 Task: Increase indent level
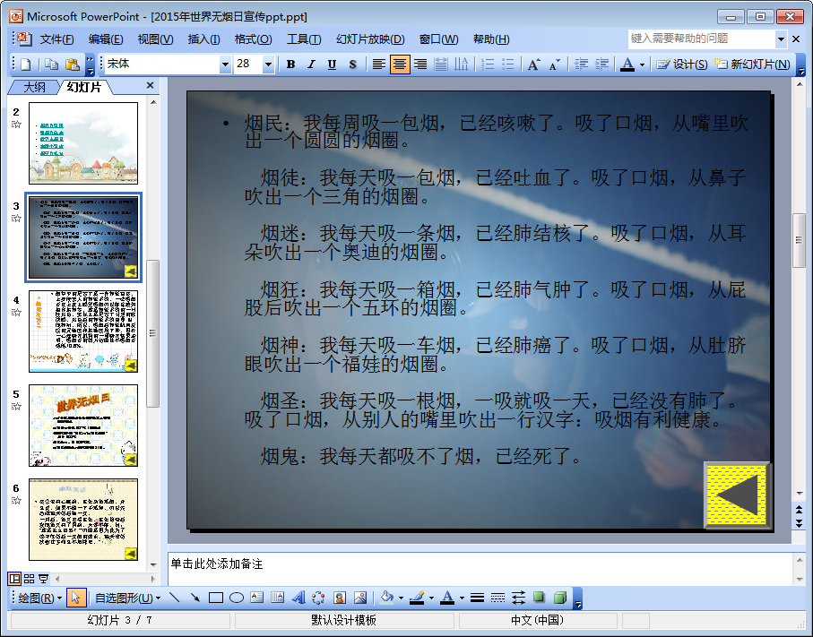(601, 65)
